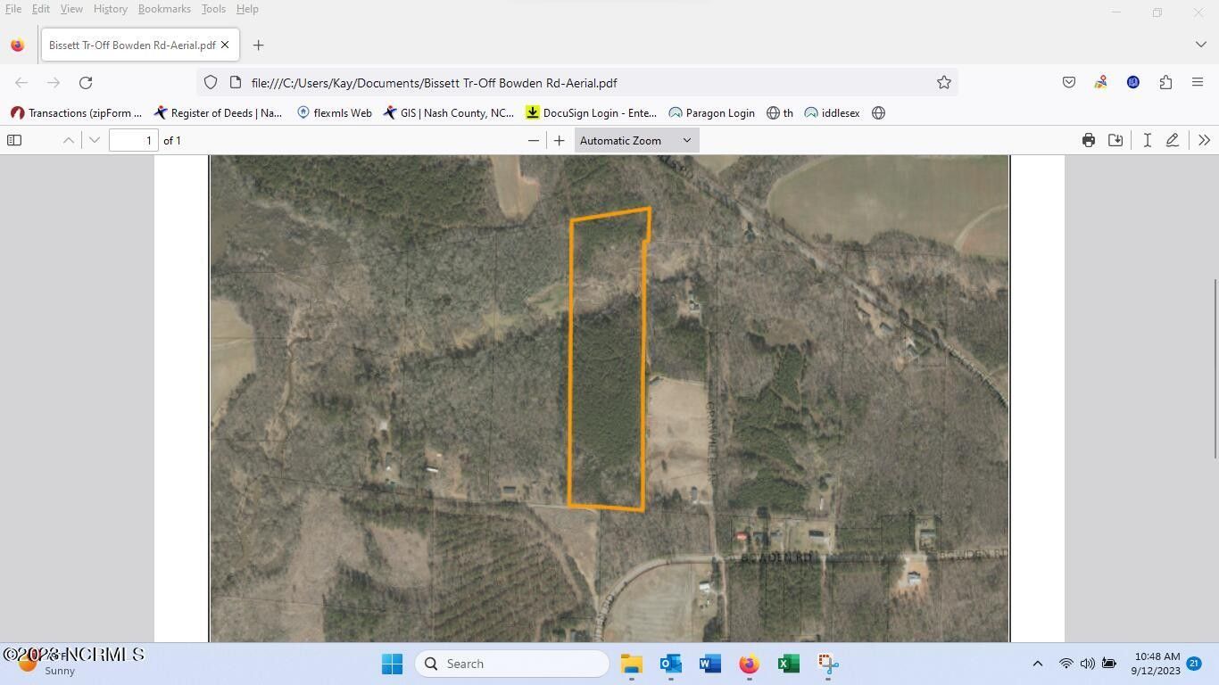
Task: Open the PDF print dialog
Action: [1088, 140]
